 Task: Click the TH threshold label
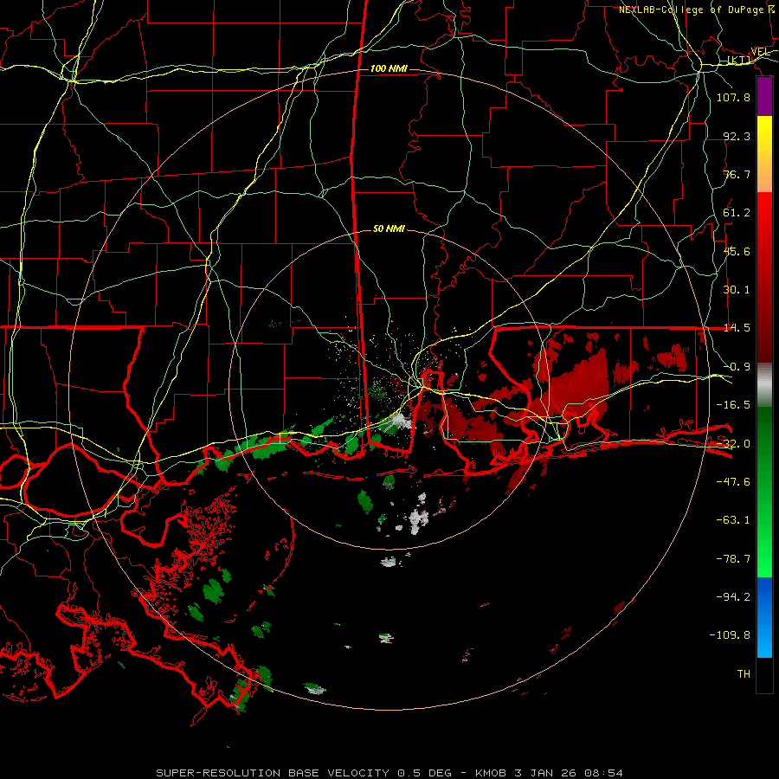pos(744,673)
